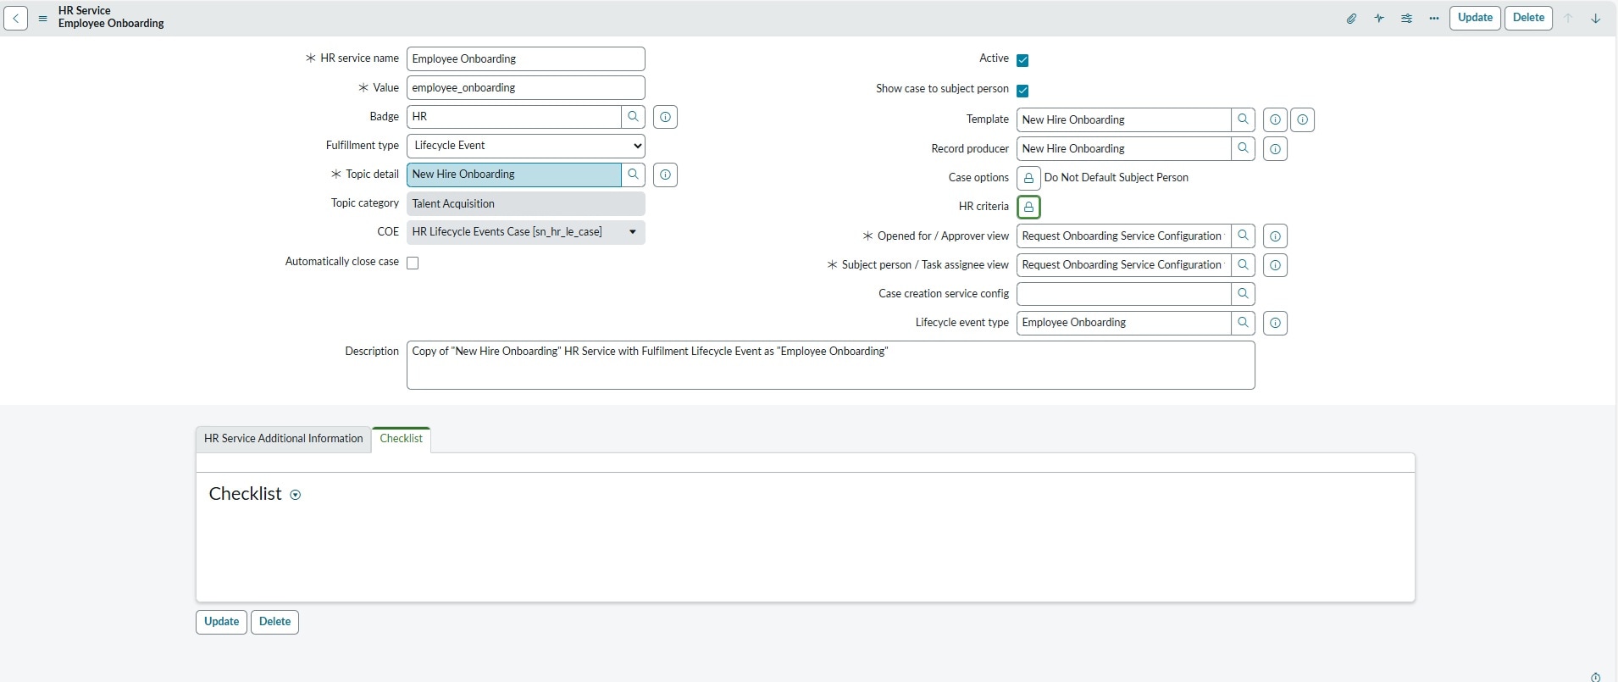Open the Topic detail info preview icon
Image resolution: width=1618 pixels, height=682 pixels.
tap(665, 175)
